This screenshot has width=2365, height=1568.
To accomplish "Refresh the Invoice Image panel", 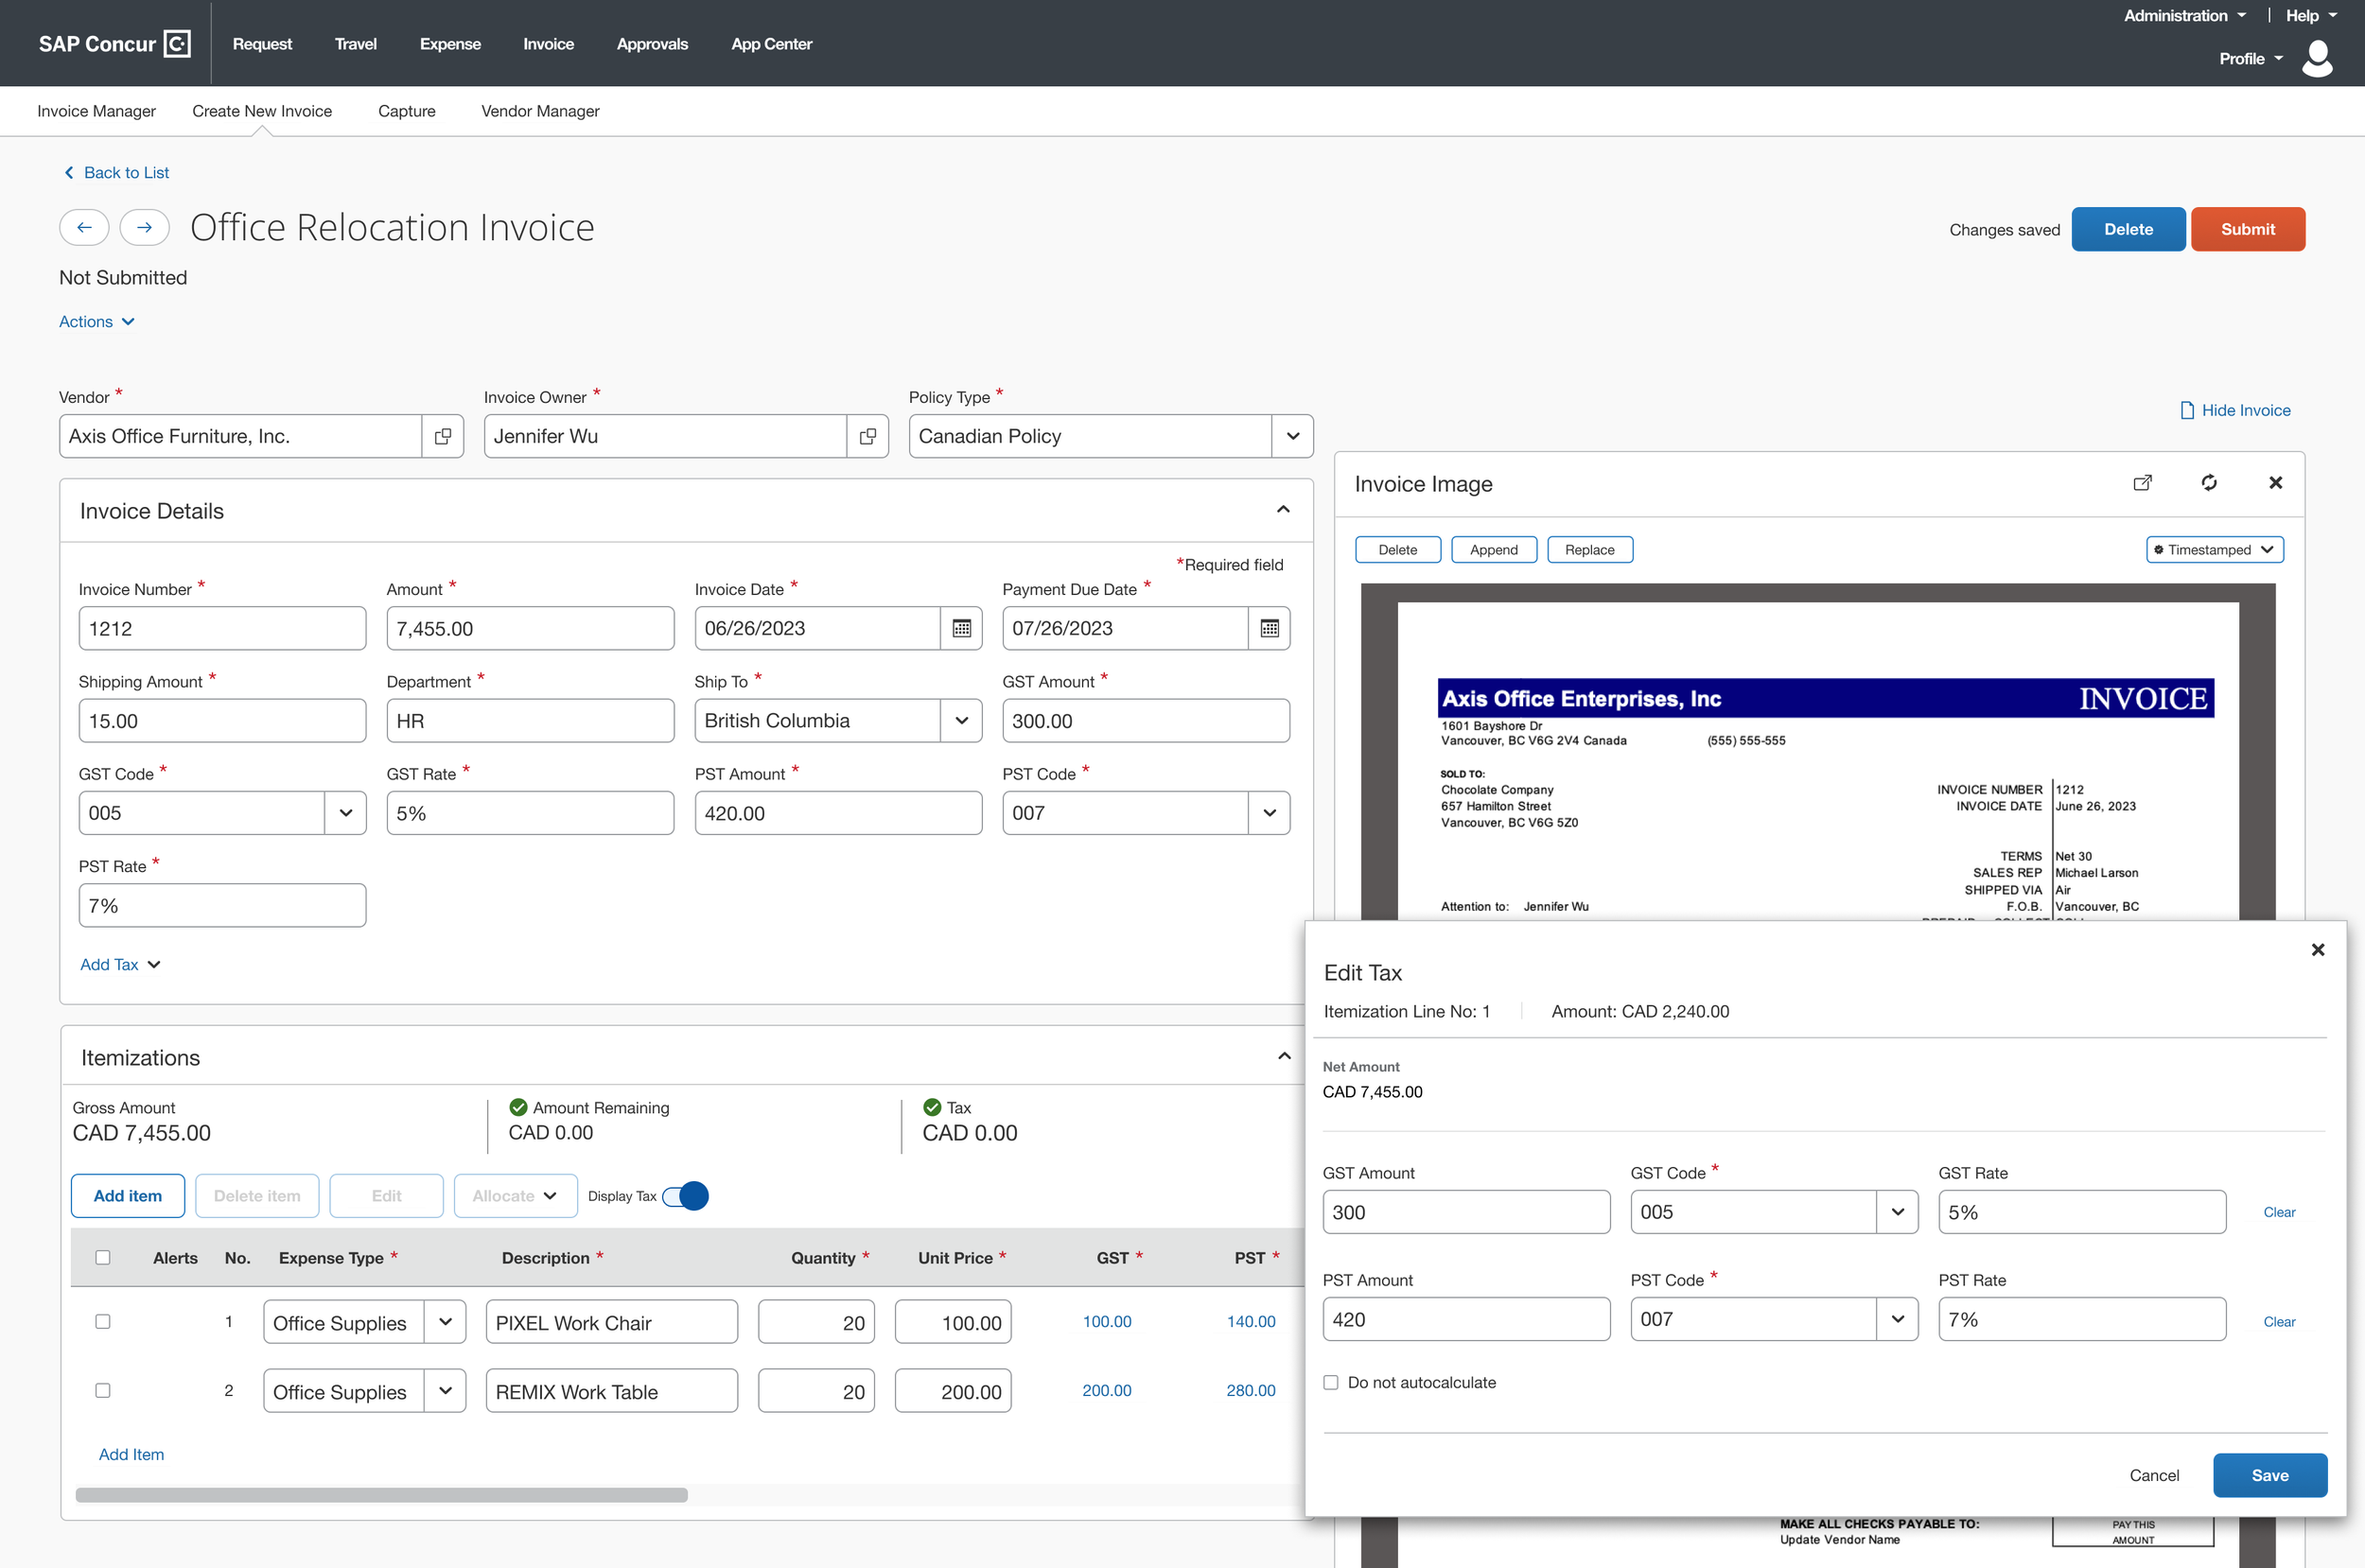I will tap(2209, 483).
